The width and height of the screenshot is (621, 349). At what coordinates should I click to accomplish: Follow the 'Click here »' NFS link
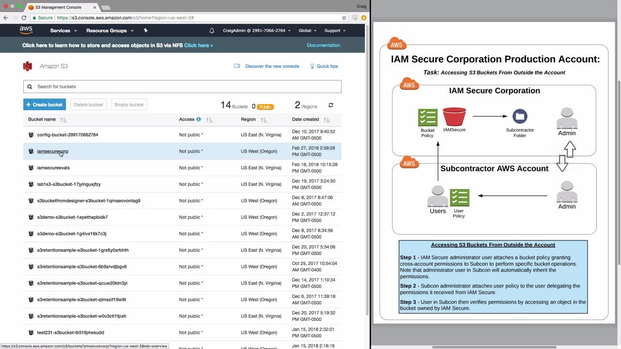tap(198, 45)
